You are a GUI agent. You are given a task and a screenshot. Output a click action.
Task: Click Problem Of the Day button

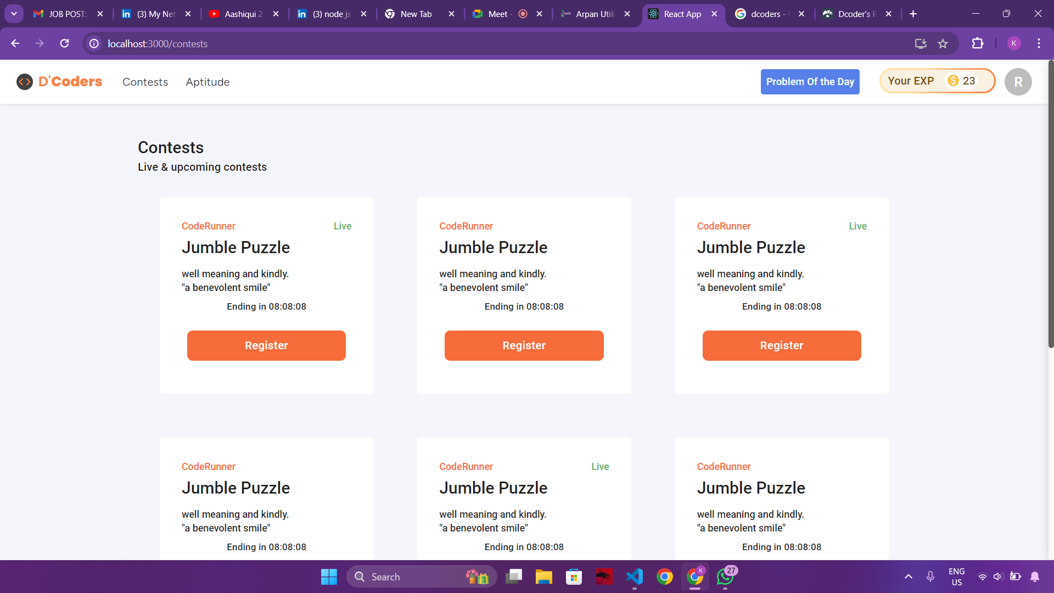(x=810, y=82)
